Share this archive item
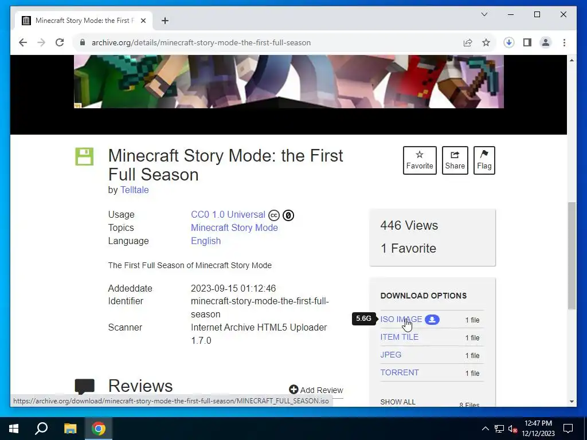The image size is (587, 440). 455,160
